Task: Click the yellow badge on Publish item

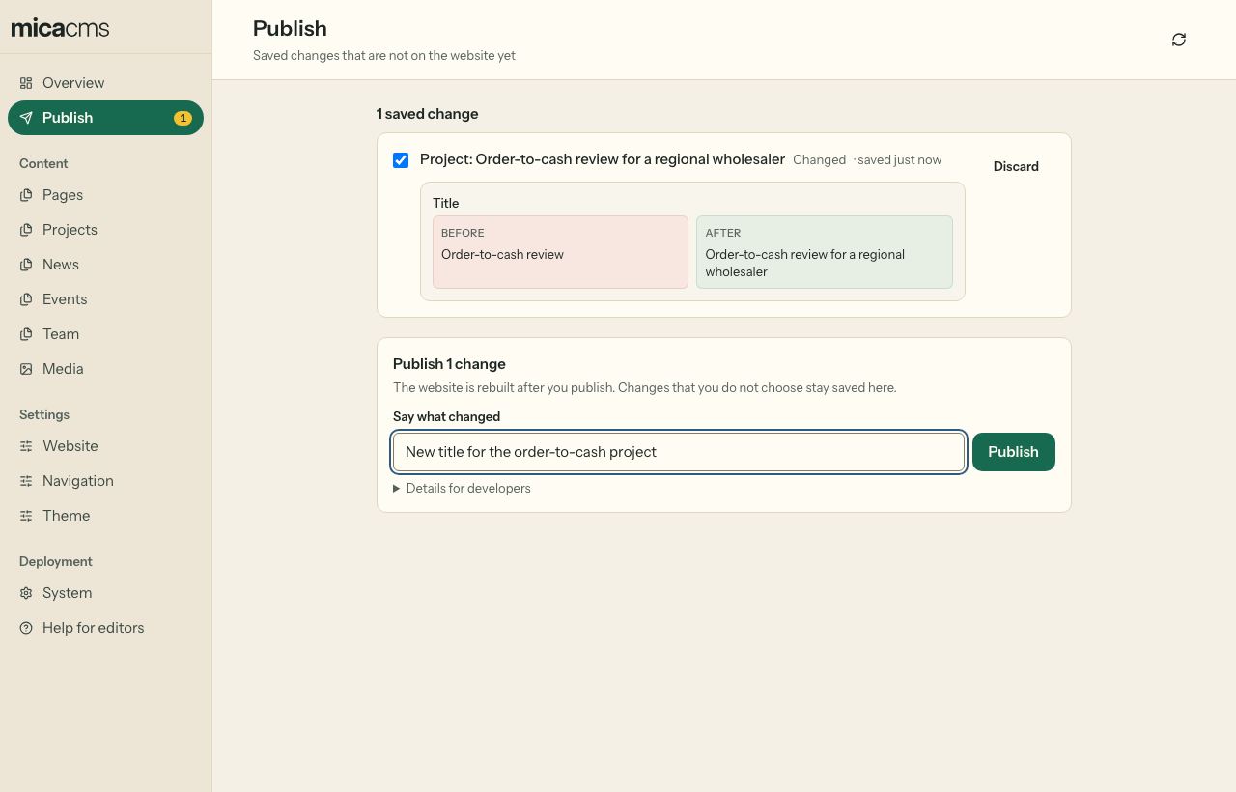Action: click(183, 118)
